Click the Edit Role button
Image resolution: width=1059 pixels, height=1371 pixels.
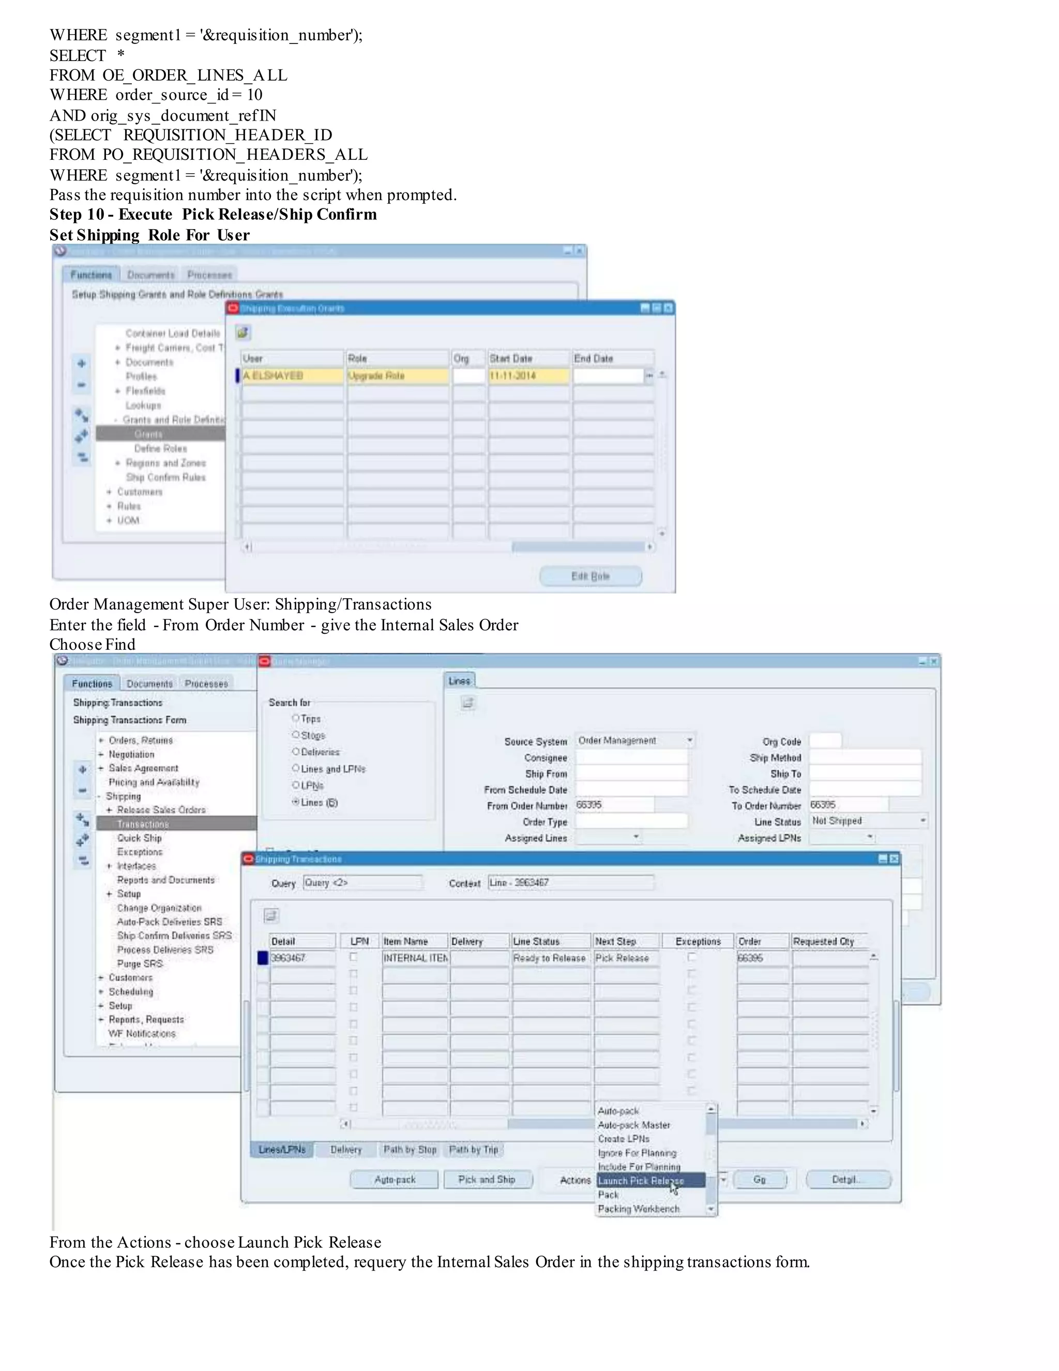click(x=591, y=576)
